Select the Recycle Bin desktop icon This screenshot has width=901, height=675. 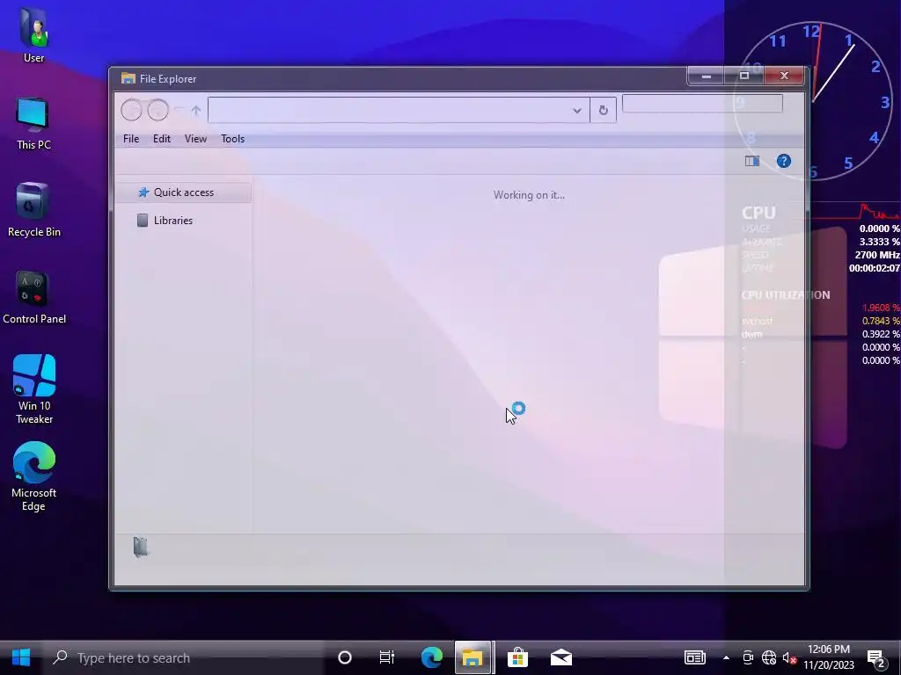(x=34, y=210)
